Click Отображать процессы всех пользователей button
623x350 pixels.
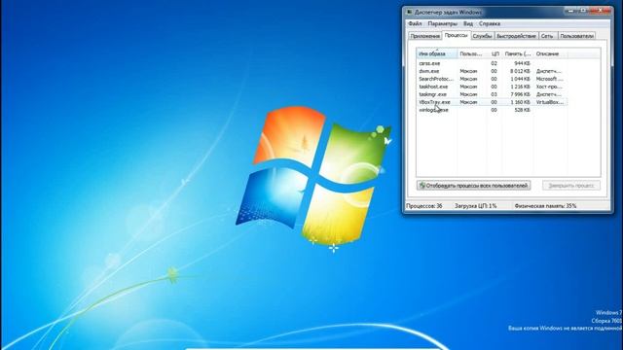point(474,186)
